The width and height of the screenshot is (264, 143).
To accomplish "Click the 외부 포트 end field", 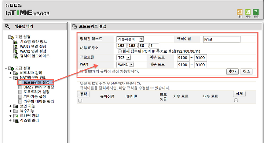I will 201,58.
